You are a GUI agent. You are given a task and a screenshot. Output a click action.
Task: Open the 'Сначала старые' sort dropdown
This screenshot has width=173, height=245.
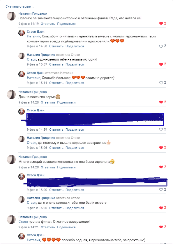click(20, 6)
